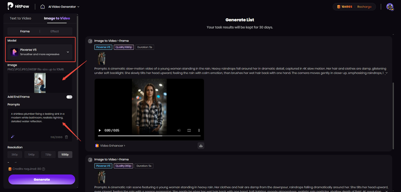Select 360p resolution option

15,154
